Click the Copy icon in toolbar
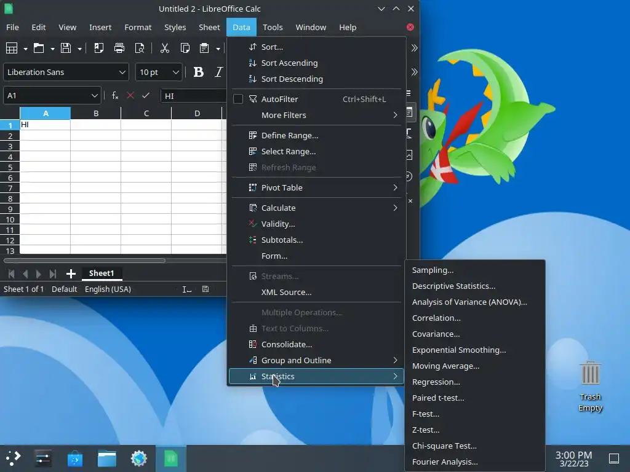This screenshot has width=630, height=472. click(185, 48)
